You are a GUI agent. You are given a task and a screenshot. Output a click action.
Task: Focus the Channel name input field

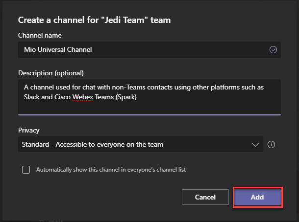point(147,49)
